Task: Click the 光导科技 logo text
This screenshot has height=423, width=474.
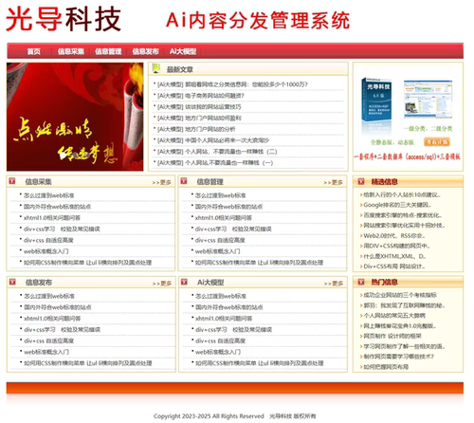Action: (x=64, y=20)
